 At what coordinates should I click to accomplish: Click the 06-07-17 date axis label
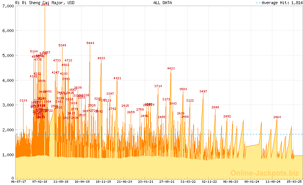[x=19, y=182]
